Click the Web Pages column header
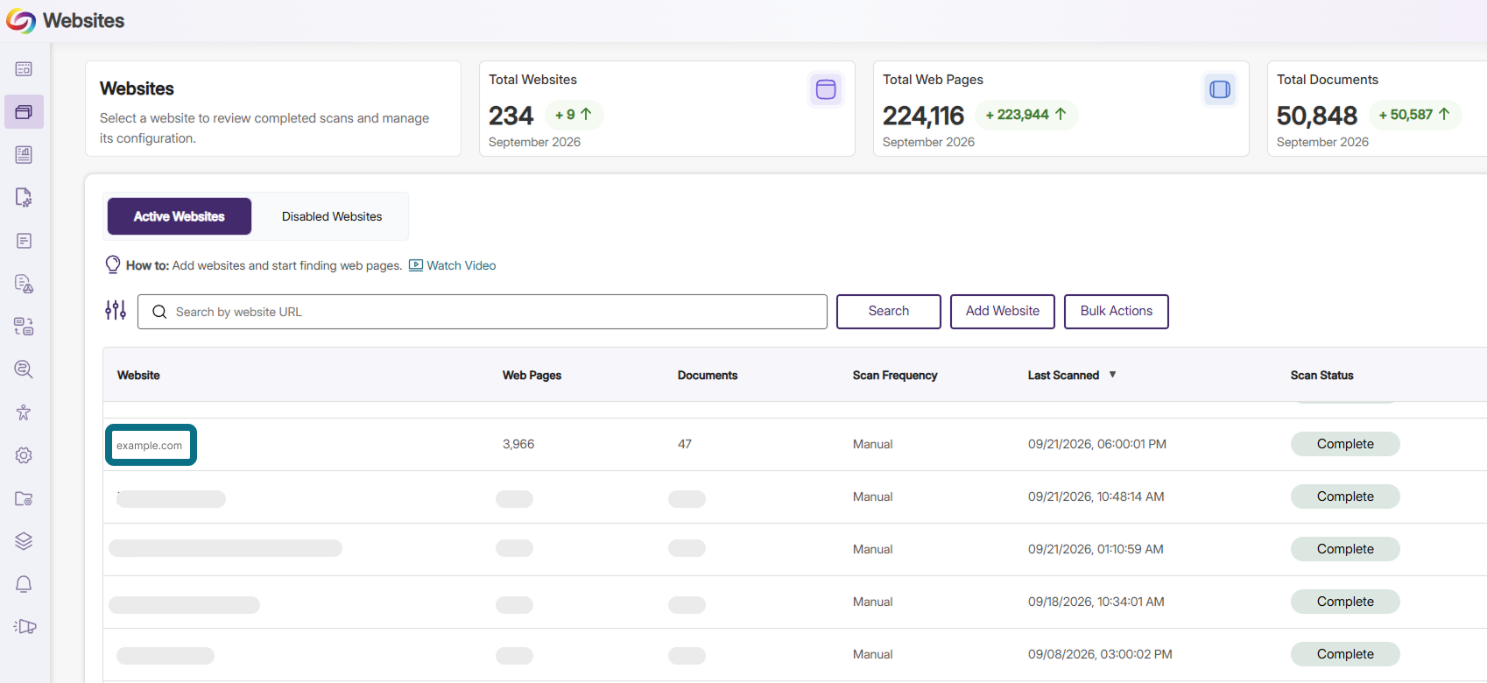This screenshot has height=683, width=1487. click(532, 376)
